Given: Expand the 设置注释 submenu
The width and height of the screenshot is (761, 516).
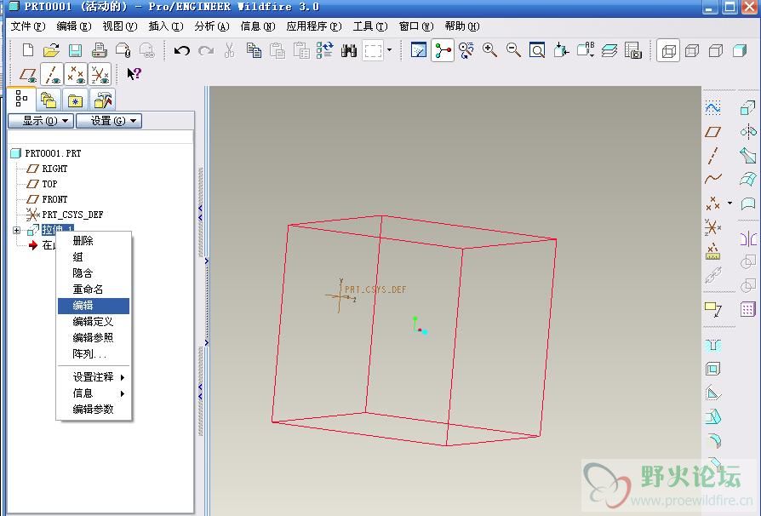Looking at the screenshot, I should tap(94, 377).
